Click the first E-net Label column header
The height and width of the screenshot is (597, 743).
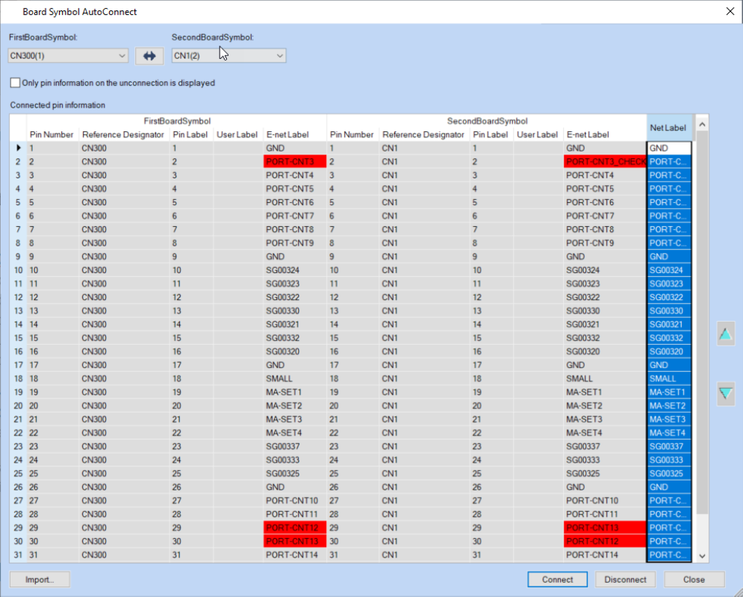[287, 135]
